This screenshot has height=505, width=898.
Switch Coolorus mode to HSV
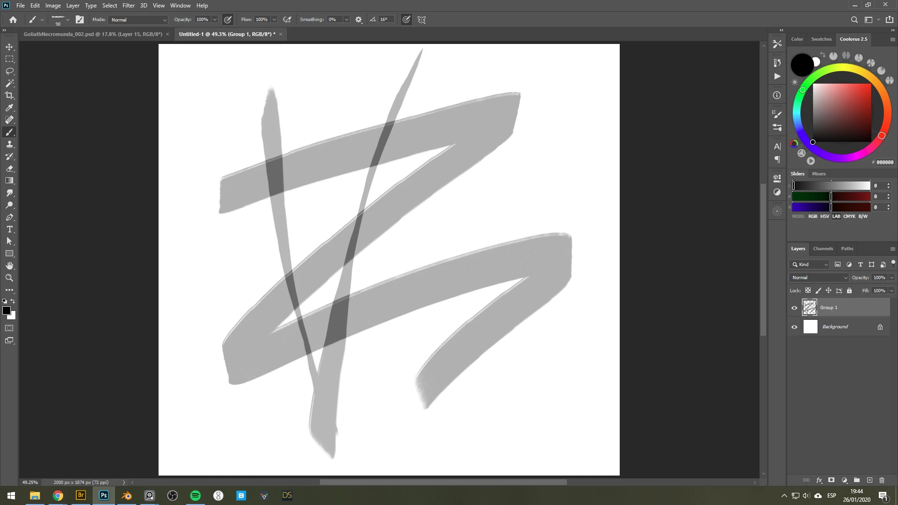coord(825,216)
